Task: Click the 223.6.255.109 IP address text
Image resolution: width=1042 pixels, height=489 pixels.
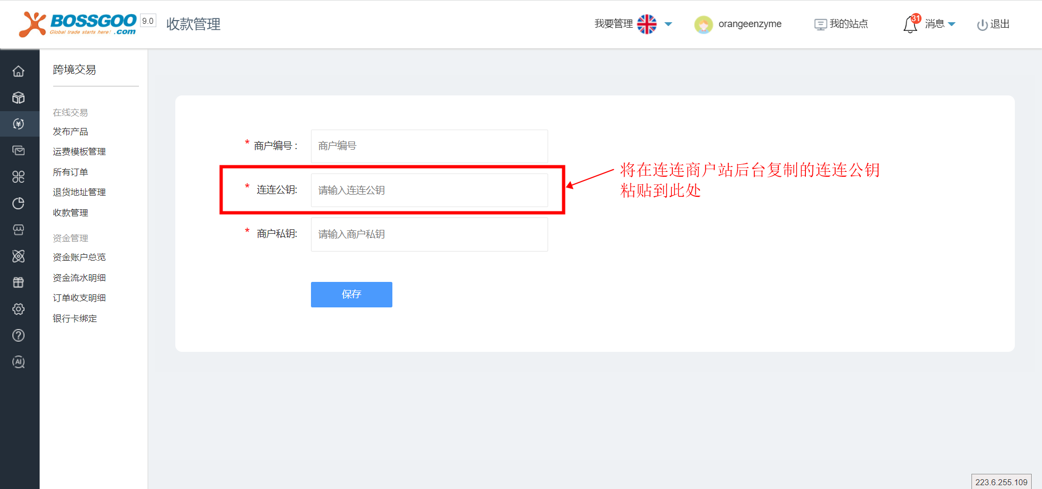Action: (1001, 482)
